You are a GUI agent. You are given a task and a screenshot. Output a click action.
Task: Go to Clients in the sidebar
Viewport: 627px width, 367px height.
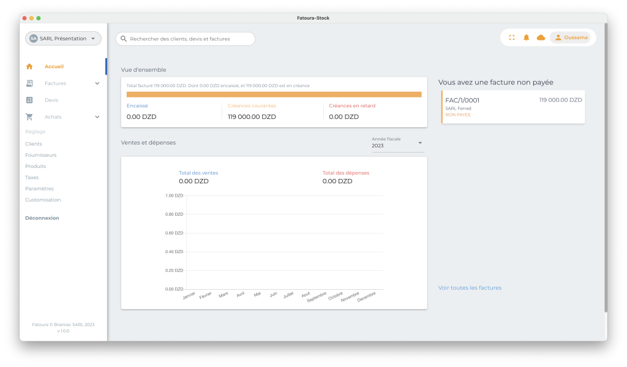tap(34, 143)
